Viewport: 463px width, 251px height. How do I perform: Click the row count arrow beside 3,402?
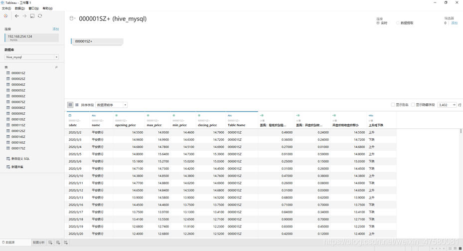tap(455, 105)
